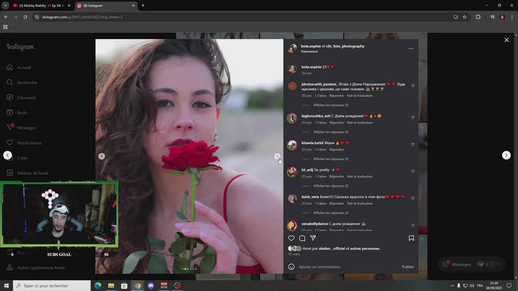
Task: Switch to the Instagram browser tab
Action: point(106,6)
